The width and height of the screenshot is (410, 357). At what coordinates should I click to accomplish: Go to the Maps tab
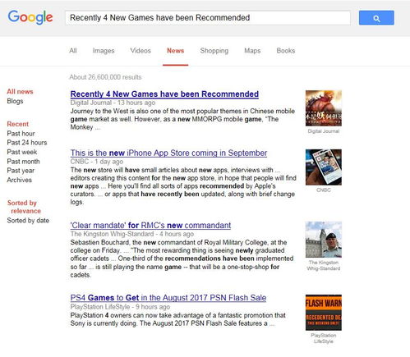click(x=252, y=51)
